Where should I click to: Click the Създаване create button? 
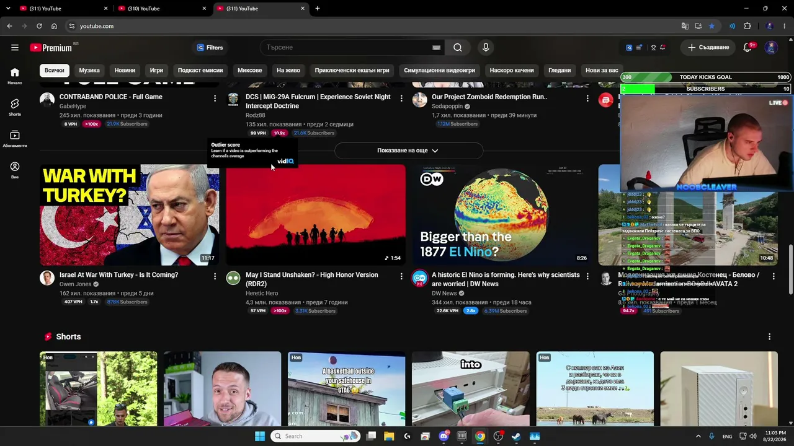(x=708, y=48)
